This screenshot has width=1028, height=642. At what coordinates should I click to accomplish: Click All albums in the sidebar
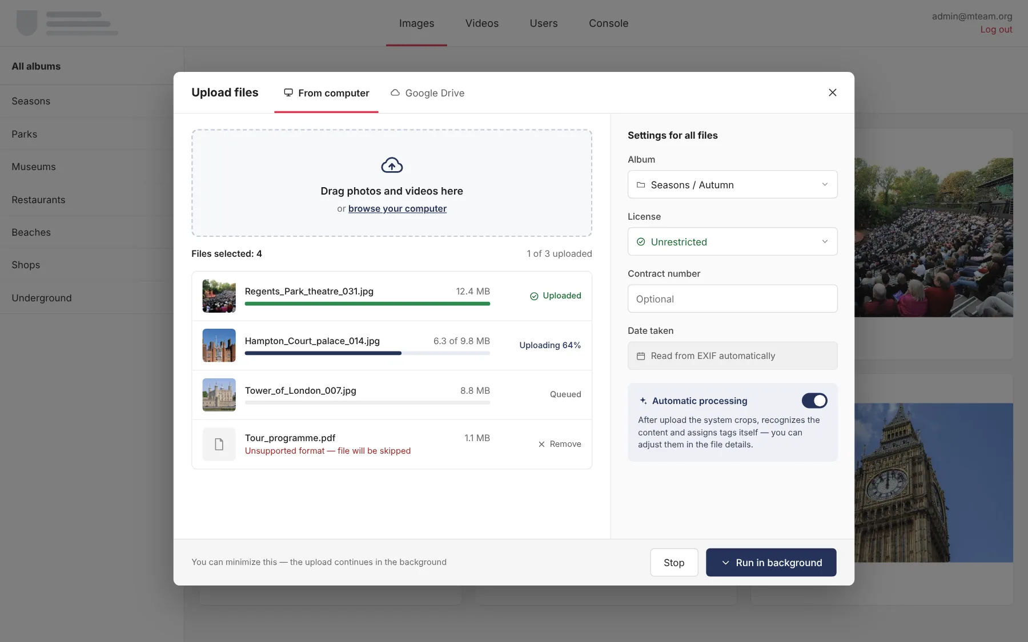(36, 66)
